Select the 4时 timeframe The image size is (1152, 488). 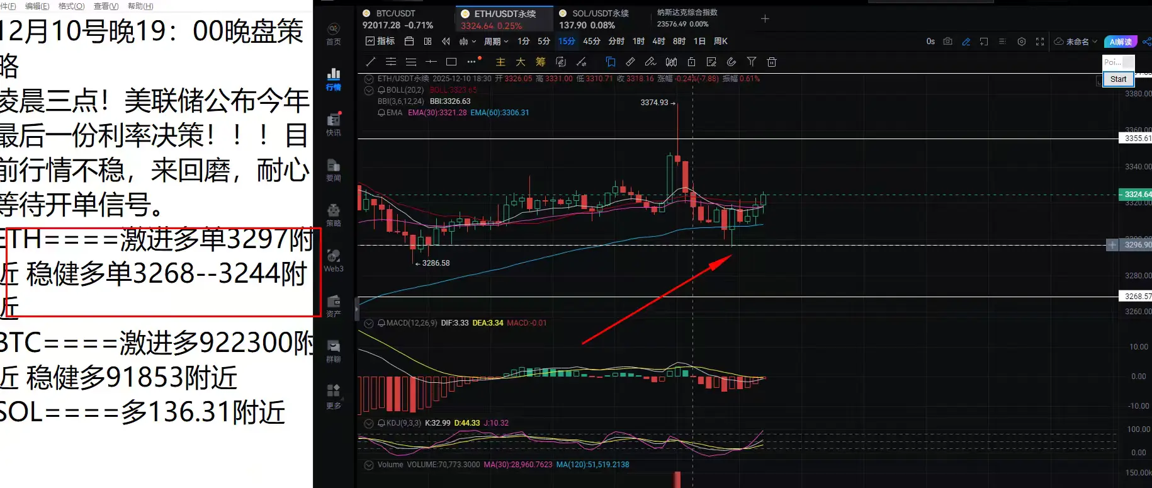point(658,42)
